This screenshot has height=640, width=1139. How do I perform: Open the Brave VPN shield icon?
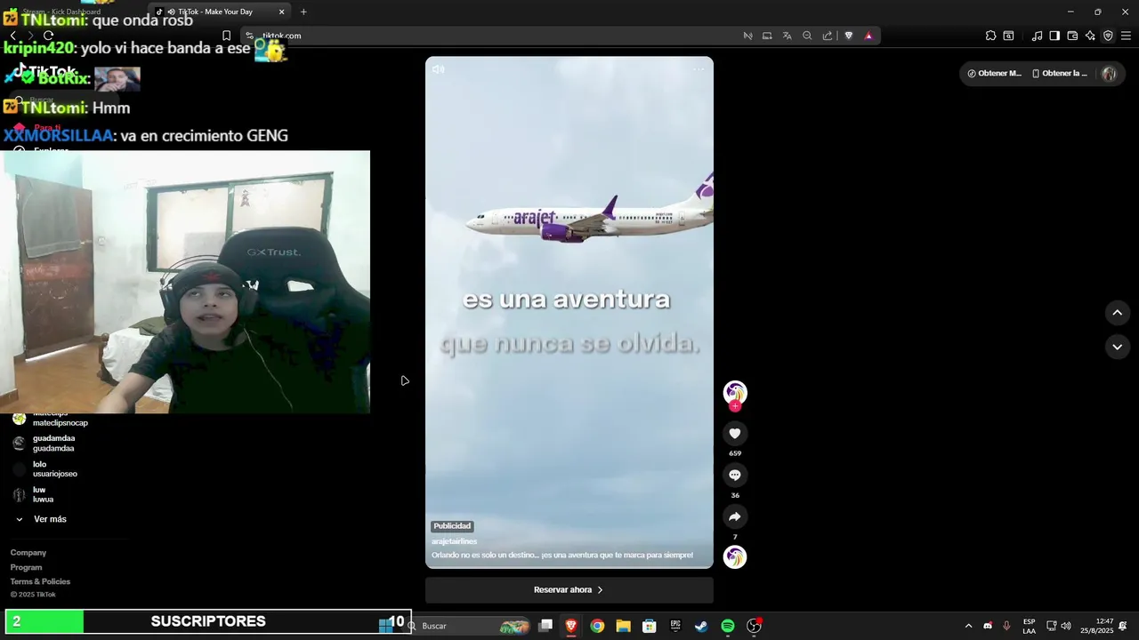[x=1108, y=36]
